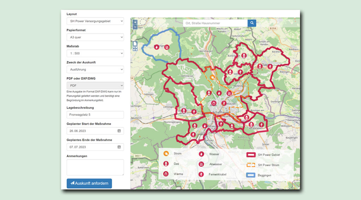Click the map zoom out minus button

tap(135, 27)
